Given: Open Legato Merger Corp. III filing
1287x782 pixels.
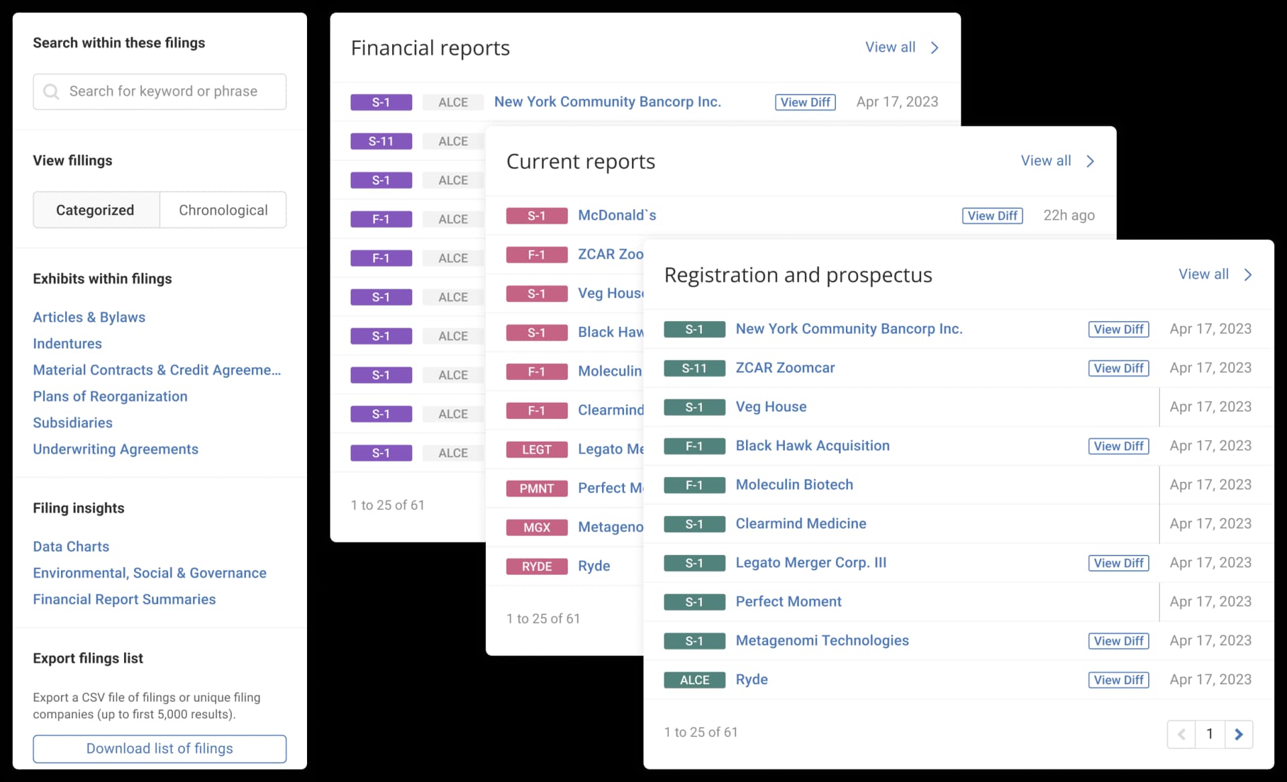Looking at the screenshot, I should coord(811,562).
